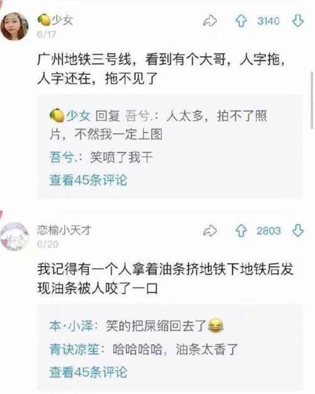Viewport: 315px width, 394px height.
Task: Share the 少女 comment with arrow icon
Action: (210, 21)
